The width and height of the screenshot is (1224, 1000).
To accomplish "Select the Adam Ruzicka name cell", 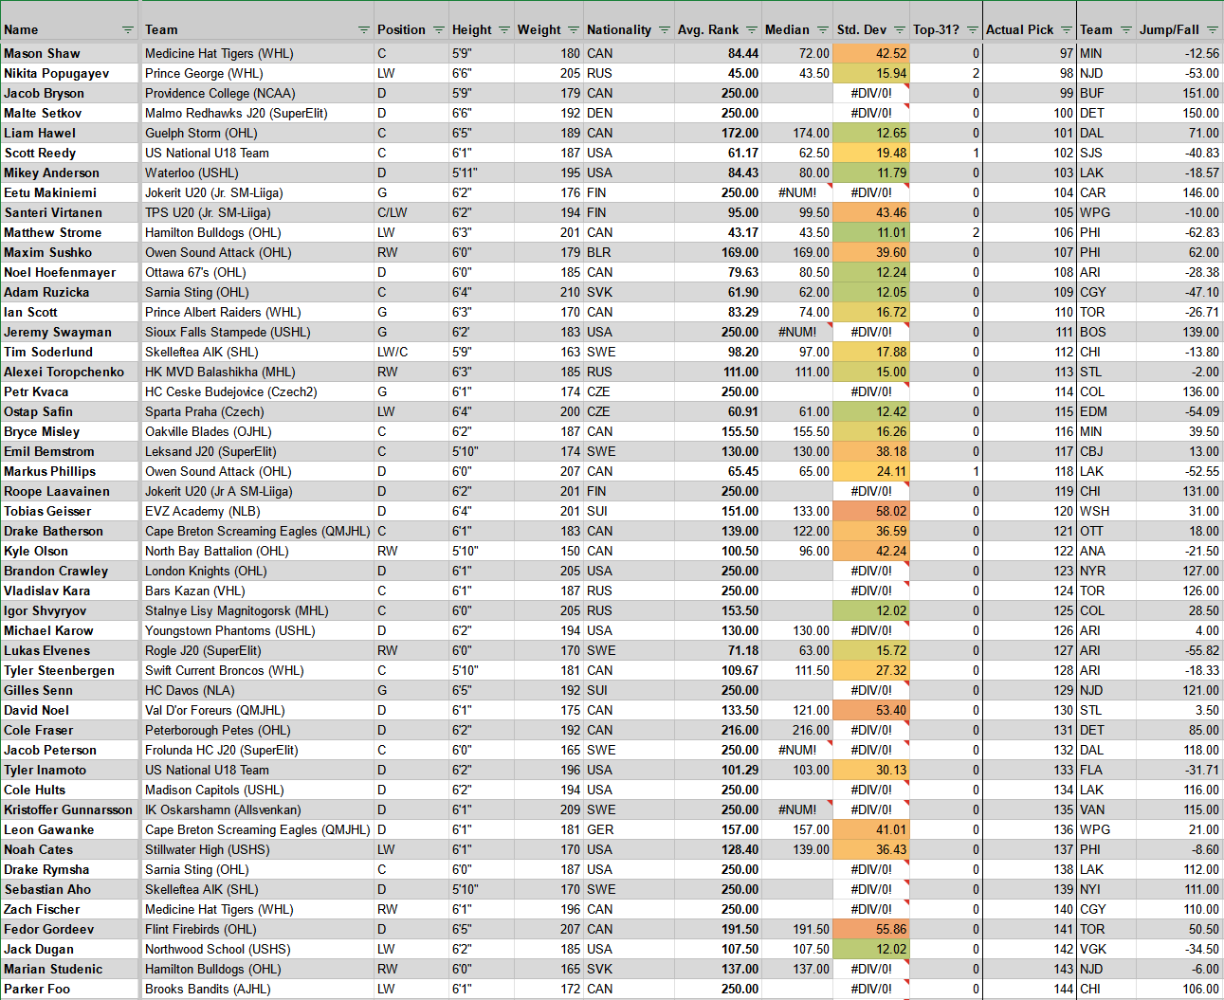I will (x=70, y=292).
